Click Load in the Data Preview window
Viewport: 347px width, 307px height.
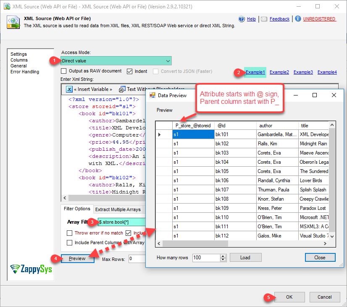point(245,257)
